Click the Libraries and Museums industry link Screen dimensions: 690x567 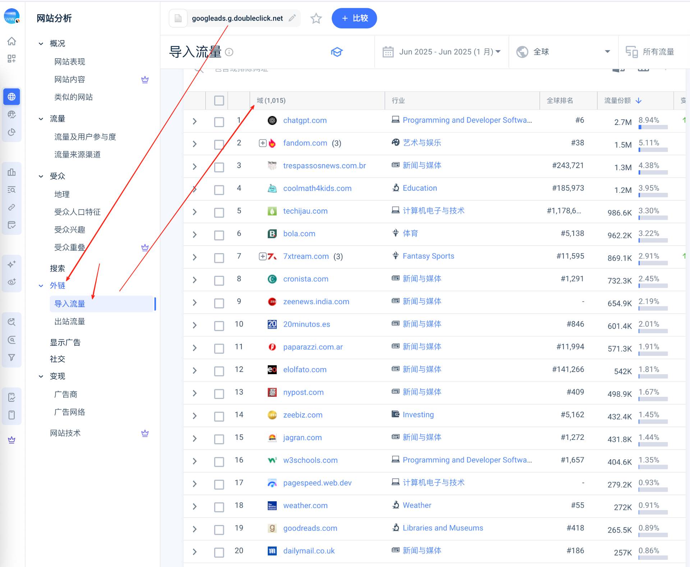click(x=443, y=528)
